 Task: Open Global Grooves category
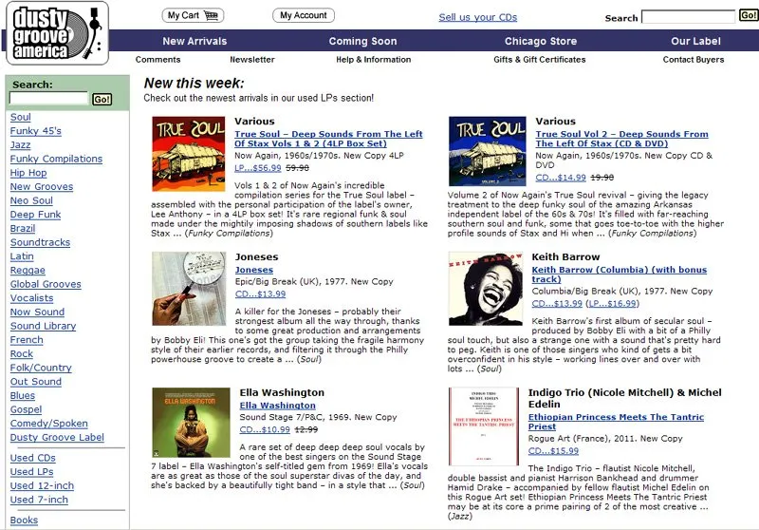coord(46,284)
